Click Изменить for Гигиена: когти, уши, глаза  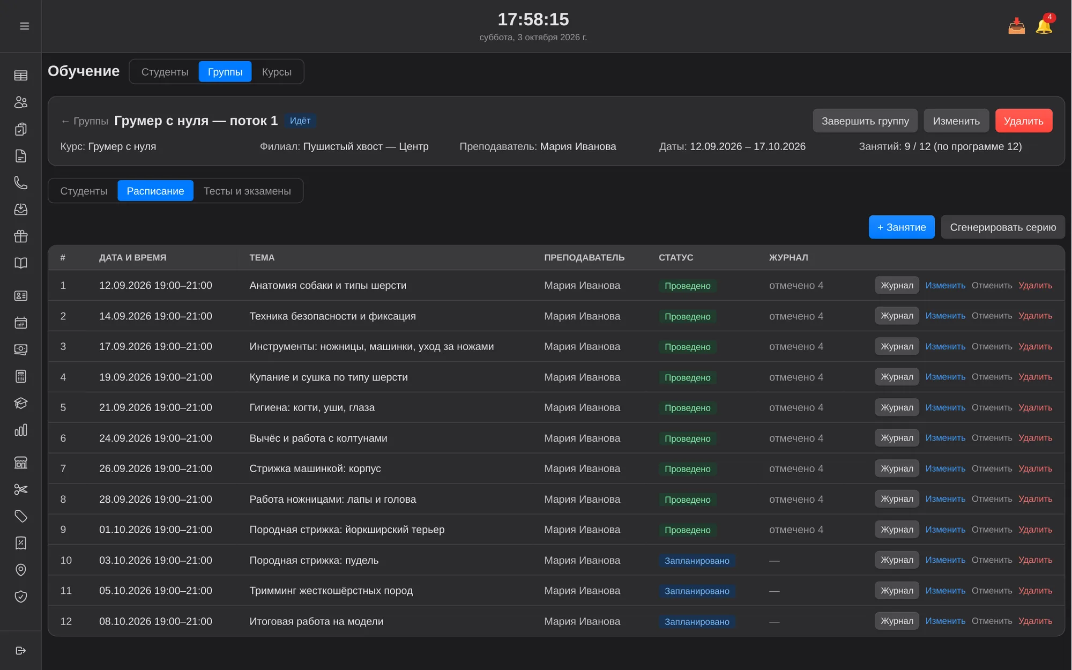tap(945, 408)
